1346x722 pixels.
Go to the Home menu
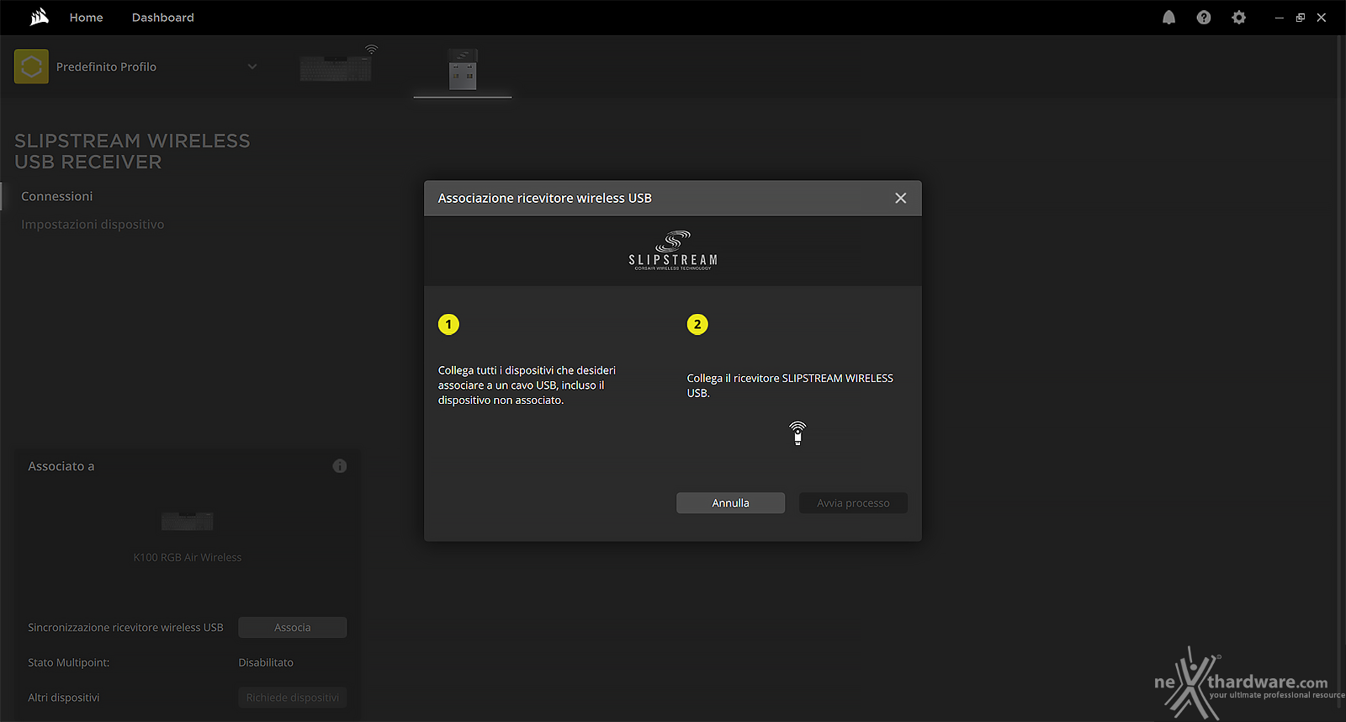coord(86,18)
